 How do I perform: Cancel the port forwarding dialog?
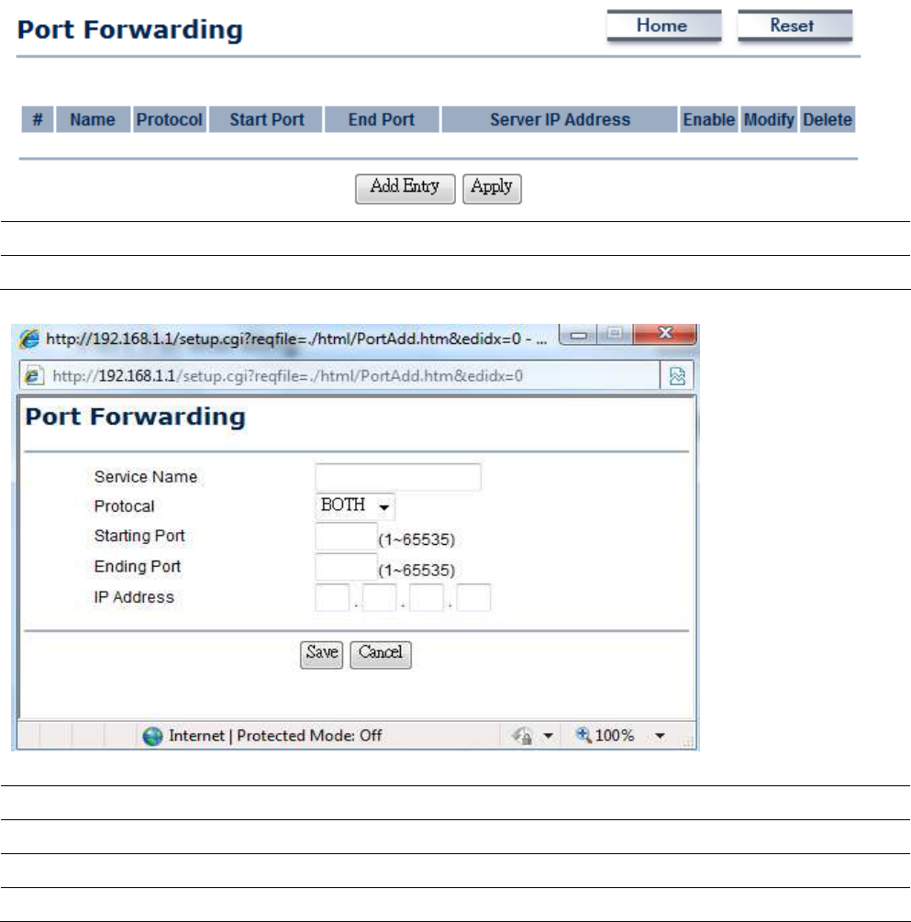[381, 654]
